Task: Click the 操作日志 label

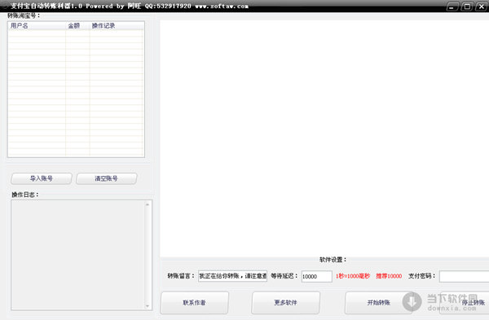Action: 25,195
